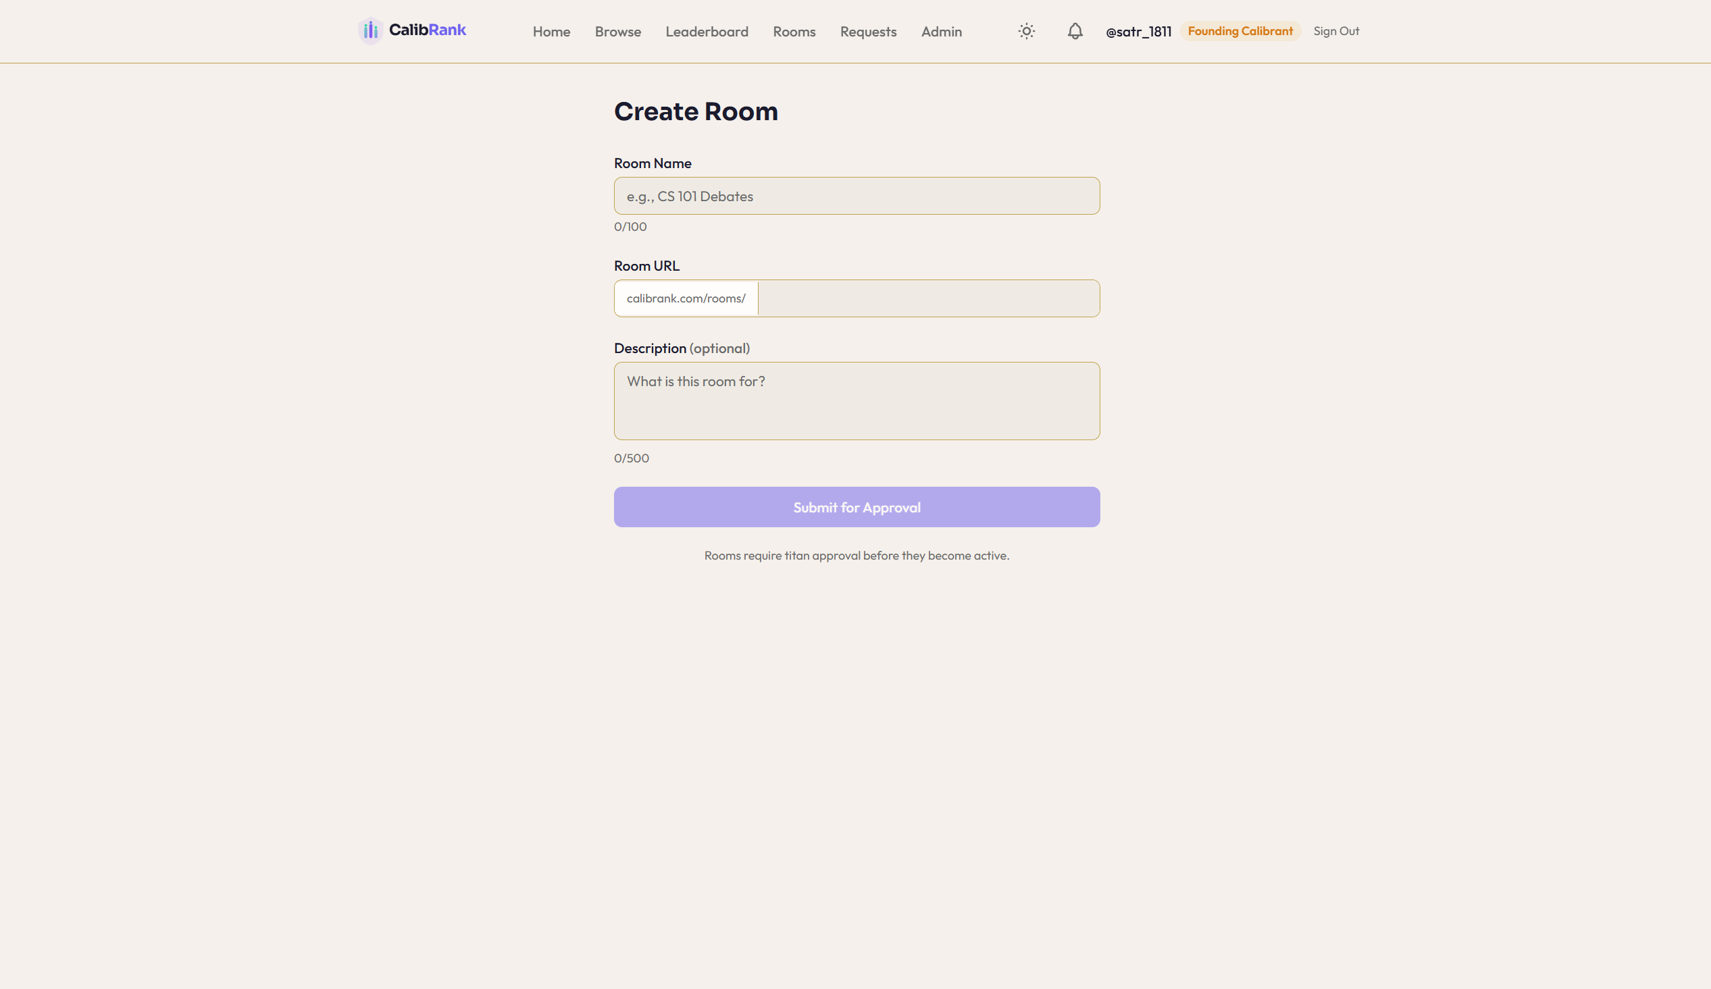Go to the Rooms section
The height and width of the screenshot is (989, 1711).
[794, 31]
